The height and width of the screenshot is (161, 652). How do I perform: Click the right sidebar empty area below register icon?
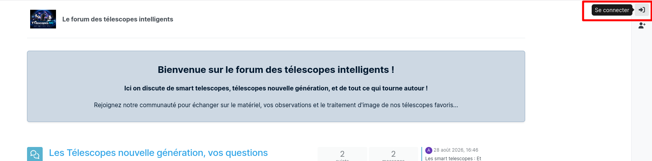[642, 97]
